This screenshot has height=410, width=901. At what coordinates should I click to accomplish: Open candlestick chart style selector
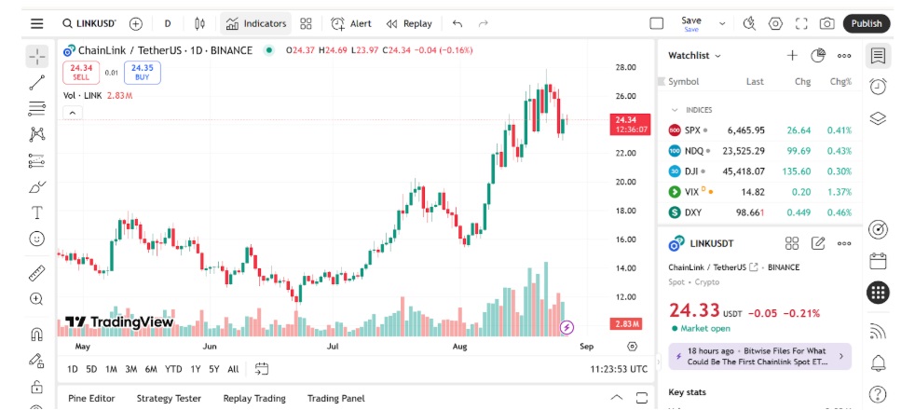click(x=199, y=23)
